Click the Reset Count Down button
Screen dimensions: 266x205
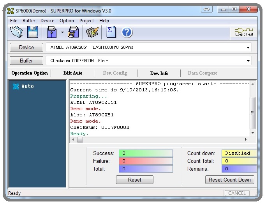click(229, 180)
